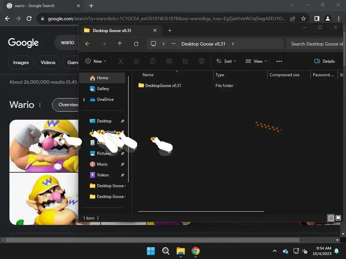Click the Chrome share page icon
The width and height of the screenshot is (346, 259).
pyautogui.click(x=293, y=19)
